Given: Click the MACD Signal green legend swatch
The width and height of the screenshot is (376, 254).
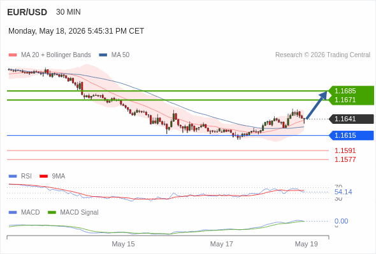Looking at the screenshot, I should coord(52,213).
